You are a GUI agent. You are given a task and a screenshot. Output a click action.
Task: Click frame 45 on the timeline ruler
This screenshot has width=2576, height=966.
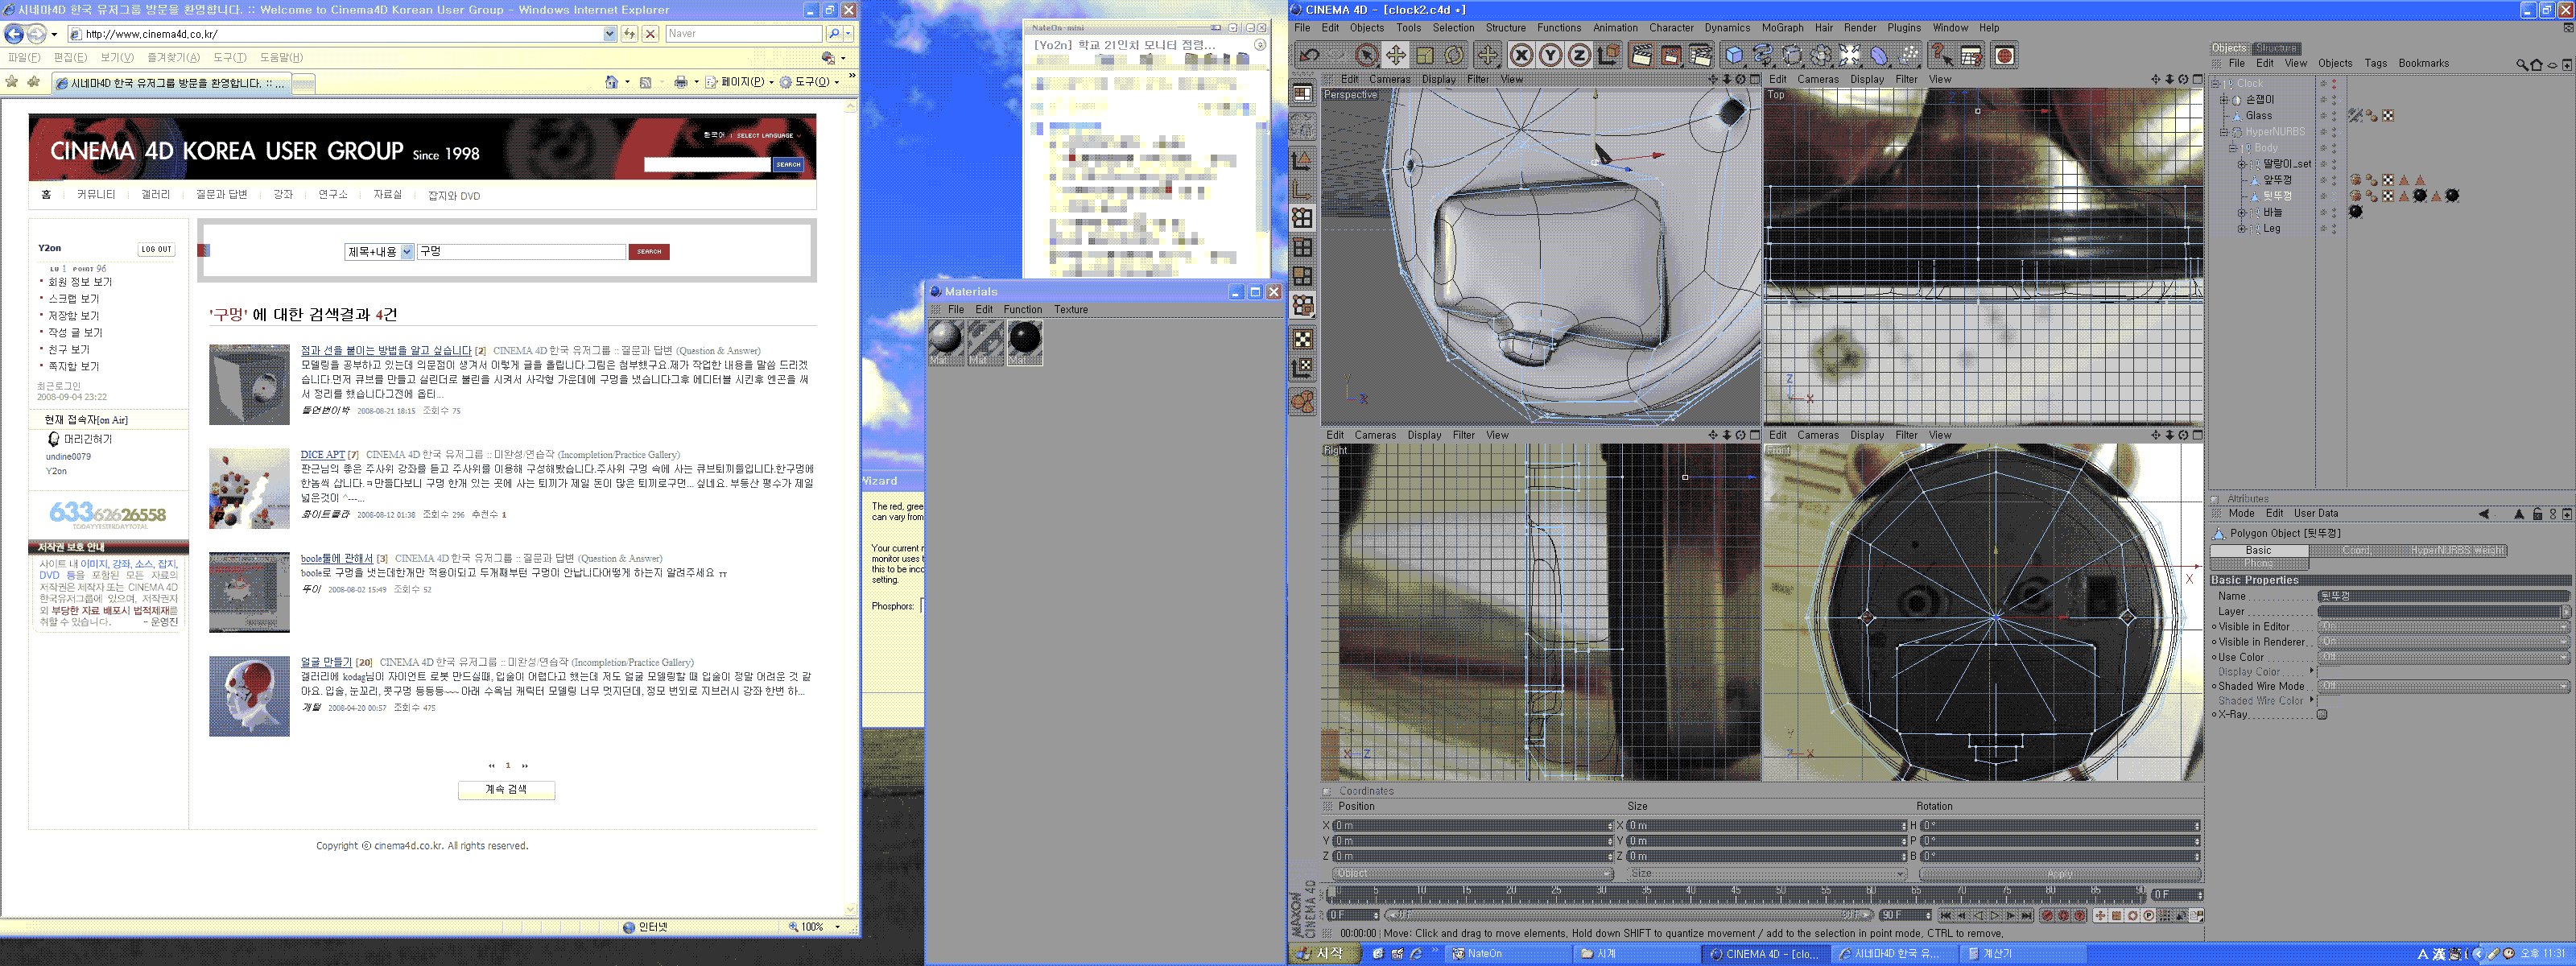pyautogui.click(x=1736, y=892)
